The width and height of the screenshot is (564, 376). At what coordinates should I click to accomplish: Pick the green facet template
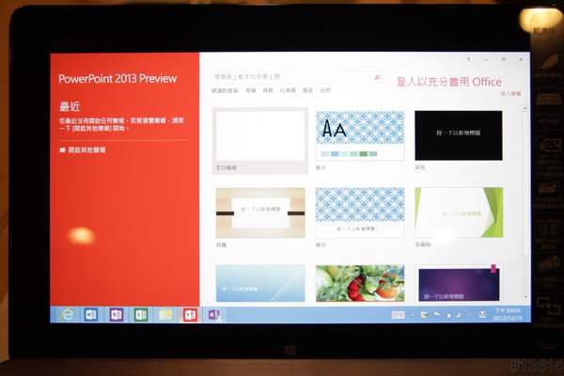click(459, 212)
